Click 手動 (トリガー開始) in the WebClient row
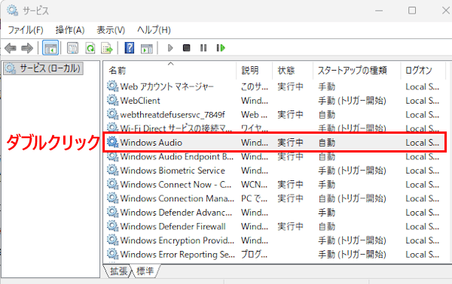452x284 pixels. [352, 101]
